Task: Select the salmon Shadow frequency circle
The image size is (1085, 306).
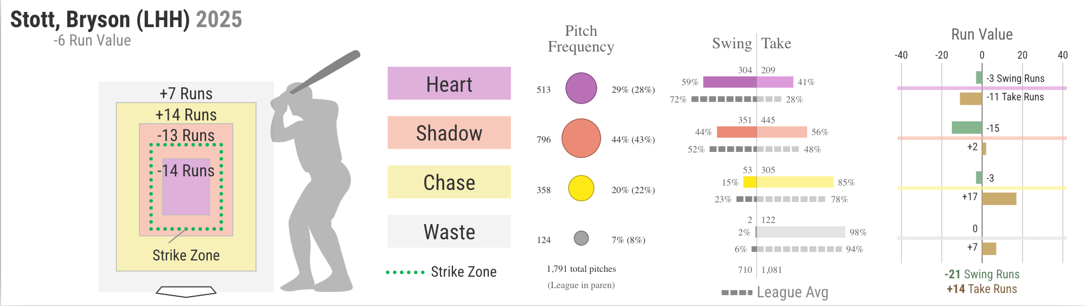Action: [x=581, y=138]
